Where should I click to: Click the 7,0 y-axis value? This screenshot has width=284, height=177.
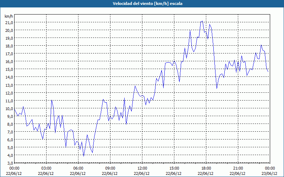(10, 132)
